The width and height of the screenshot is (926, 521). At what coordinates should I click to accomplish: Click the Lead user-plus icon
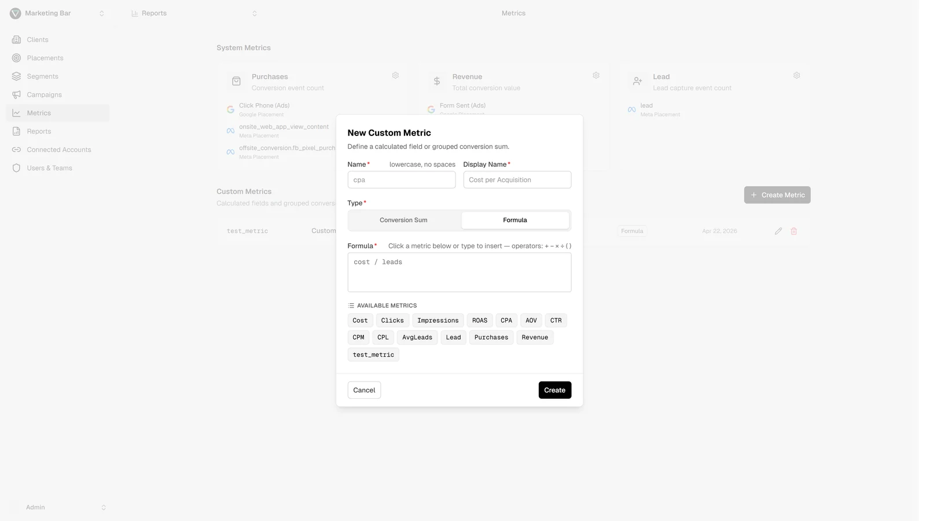coord(637,82)
